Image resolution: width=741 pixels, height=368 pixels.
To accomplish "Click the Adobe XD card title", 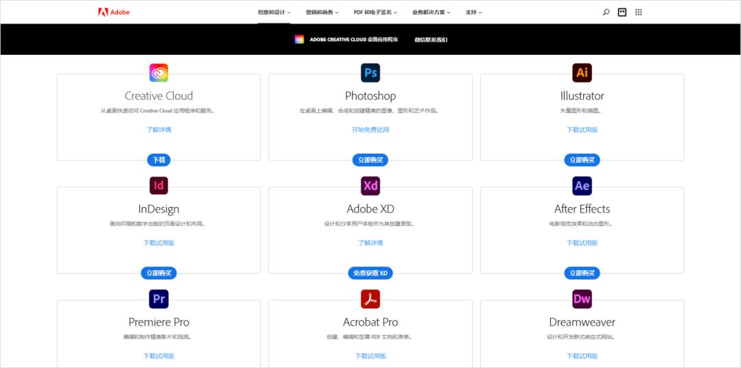I will point(370,209).
